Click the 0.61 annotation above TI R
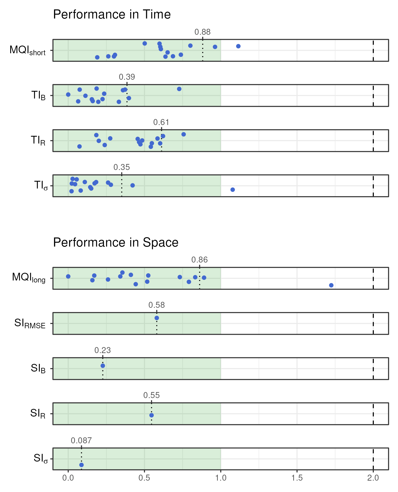 [161, 122]
